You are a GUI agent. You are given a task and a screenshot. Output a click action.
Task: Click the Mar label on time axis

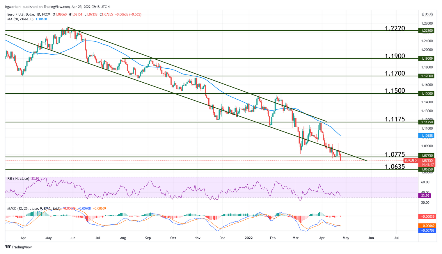296,238
